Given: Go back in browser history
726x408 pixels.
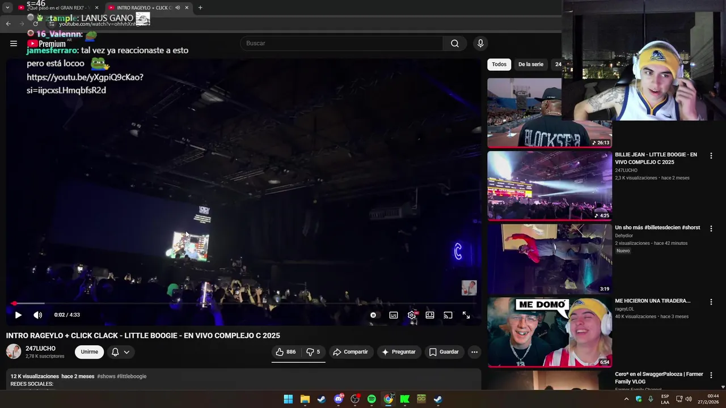Looking at the screenshot, I should pyautogui.click(x=8, y=23).
